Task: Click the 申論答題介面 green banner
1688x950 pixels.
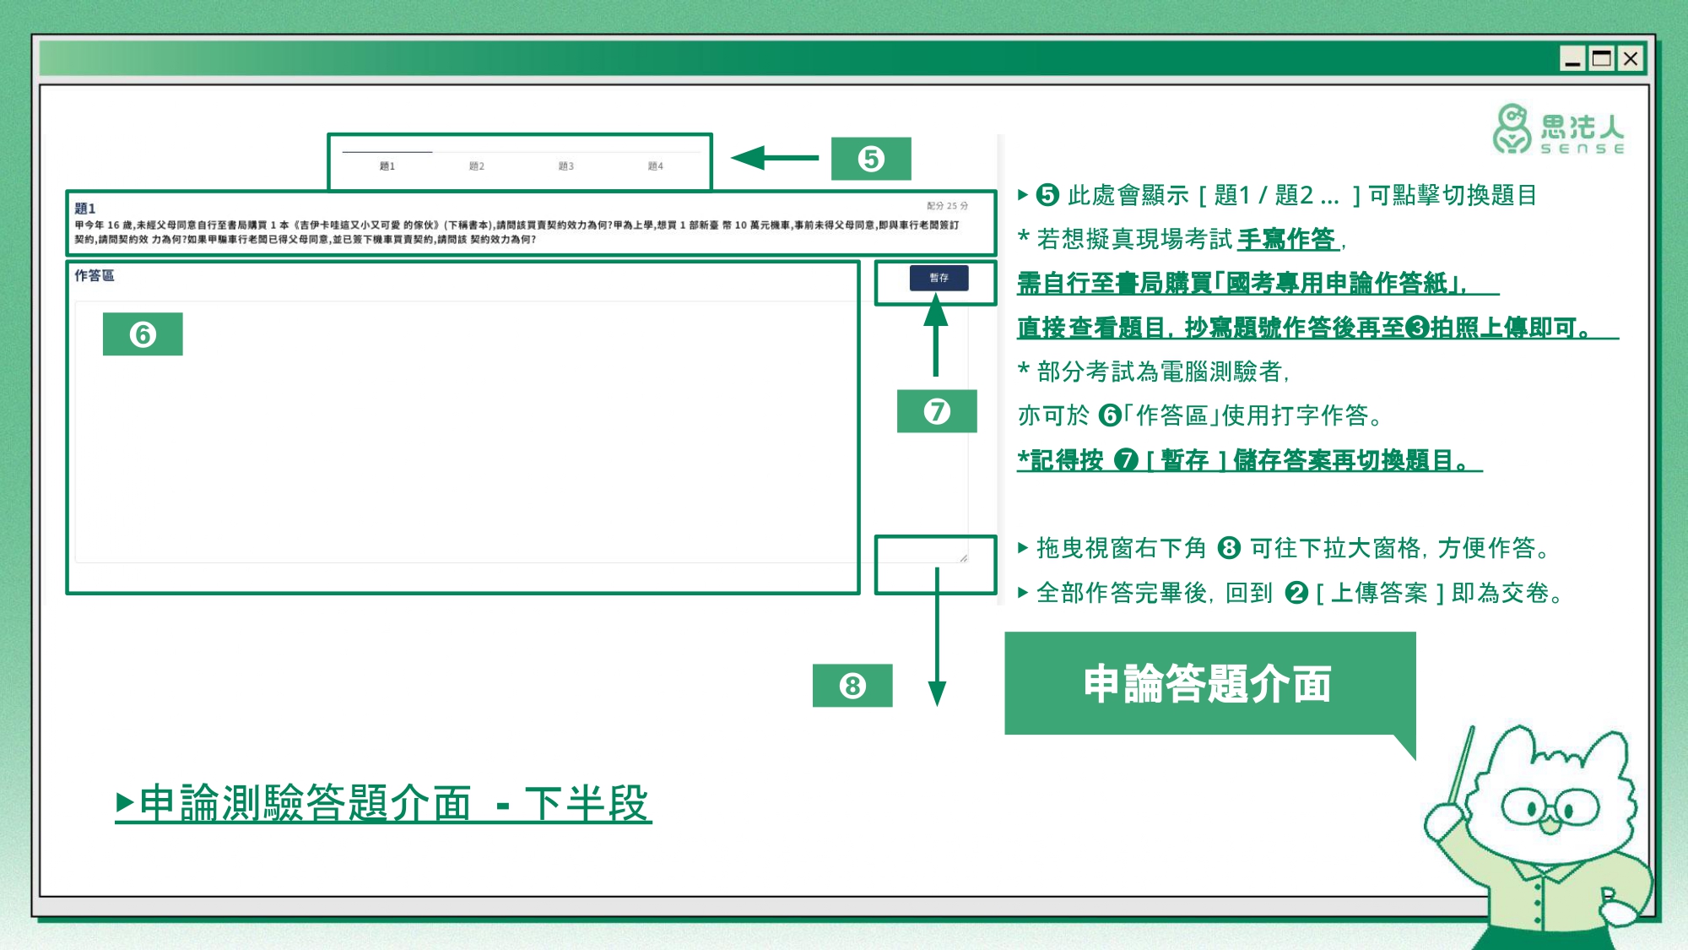Action: tap(1209, 683)
